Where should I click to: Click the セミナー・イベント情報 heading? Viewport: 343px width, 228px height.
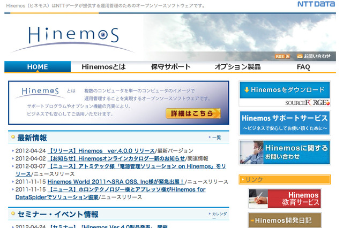click(x=58, y=215)
